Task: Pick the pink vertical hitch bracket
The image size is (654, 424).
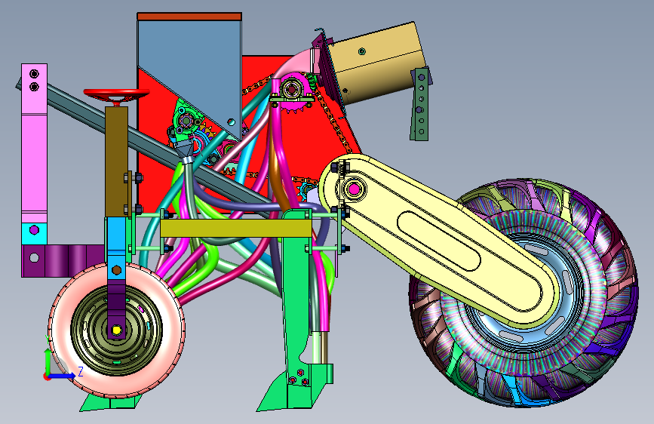Action: [34, 142]
